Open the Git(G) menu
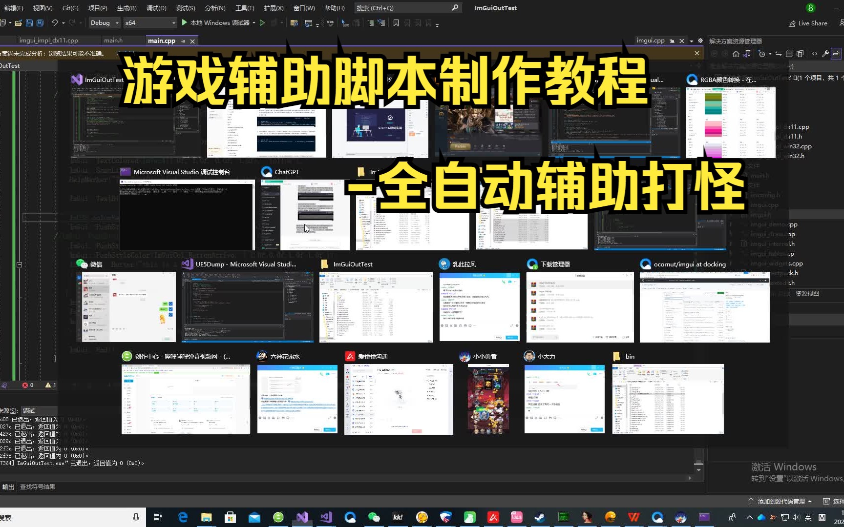Image resolution: width=844 pixels, height=527 pixels. (70, 8)
